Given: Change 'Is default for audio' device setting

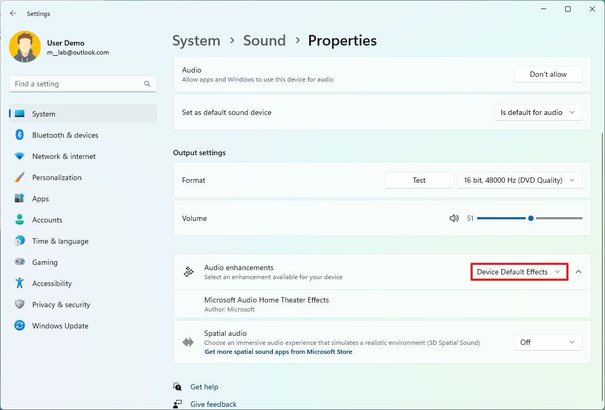Looking at the screenshot, I should pos(538,112).
